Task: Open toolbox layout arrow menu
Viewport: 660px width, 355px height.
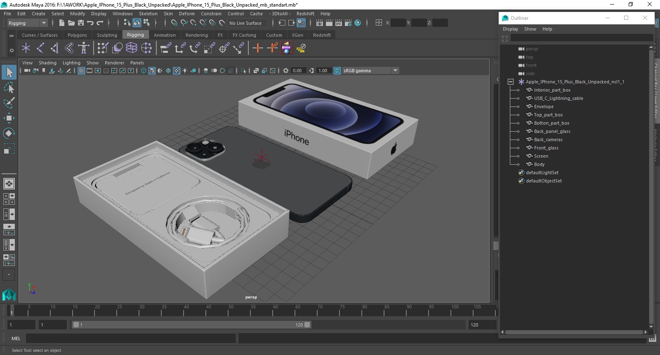Action: tap(9, 275)
